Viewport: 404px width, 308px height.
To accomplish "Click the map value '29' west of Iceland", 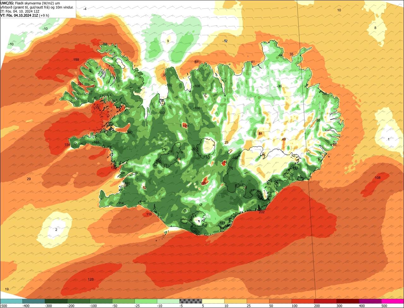I will click(x=29, y=179).
